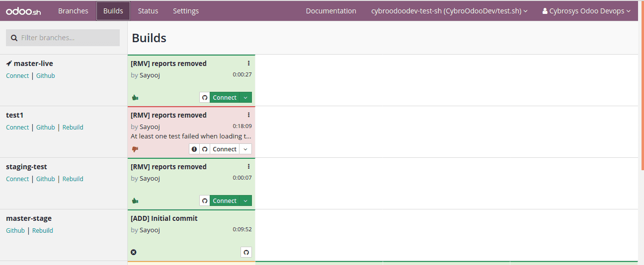Expand the cybroodoodev-test-sh project dropdown
This screenshot has width=644, height=265.
449,11
